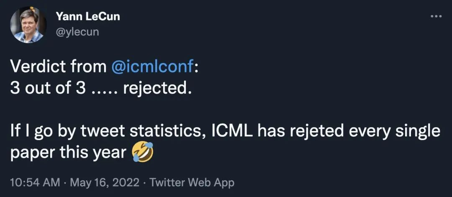This screenshot has width=452, height=197.
Task: Follow the @icmlconf mention link
Action: click(152, 67)
